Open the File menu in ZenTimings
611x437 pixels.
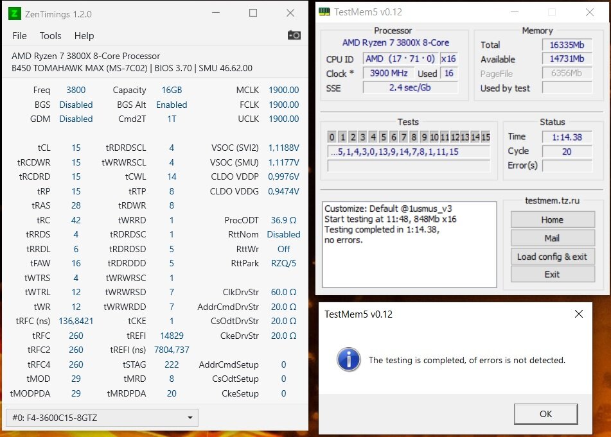click(19, 36)
